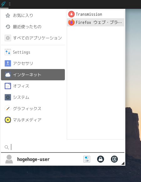This screenshot has width=141, height=182.
Task: Select the マルチメディア category
Action: point(33,120)
